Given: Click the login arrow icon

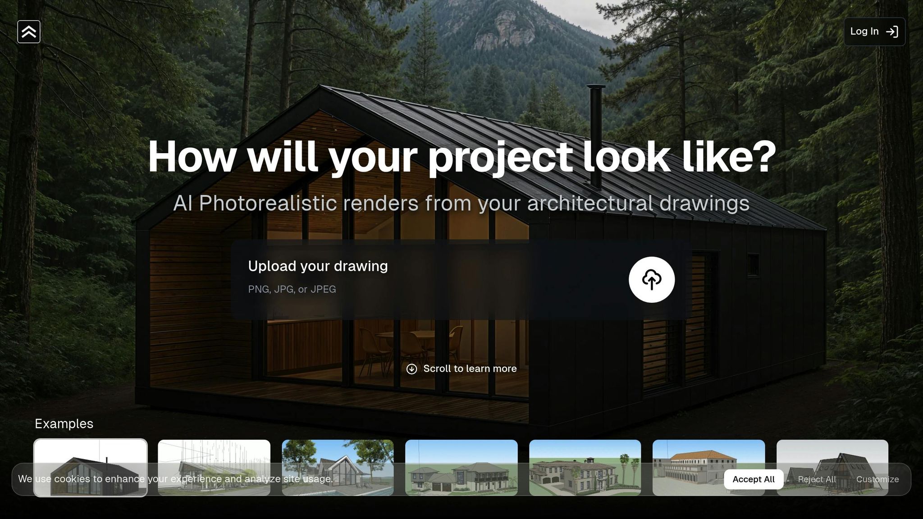Looking at the screenshot, I should [x=892, y=32].
